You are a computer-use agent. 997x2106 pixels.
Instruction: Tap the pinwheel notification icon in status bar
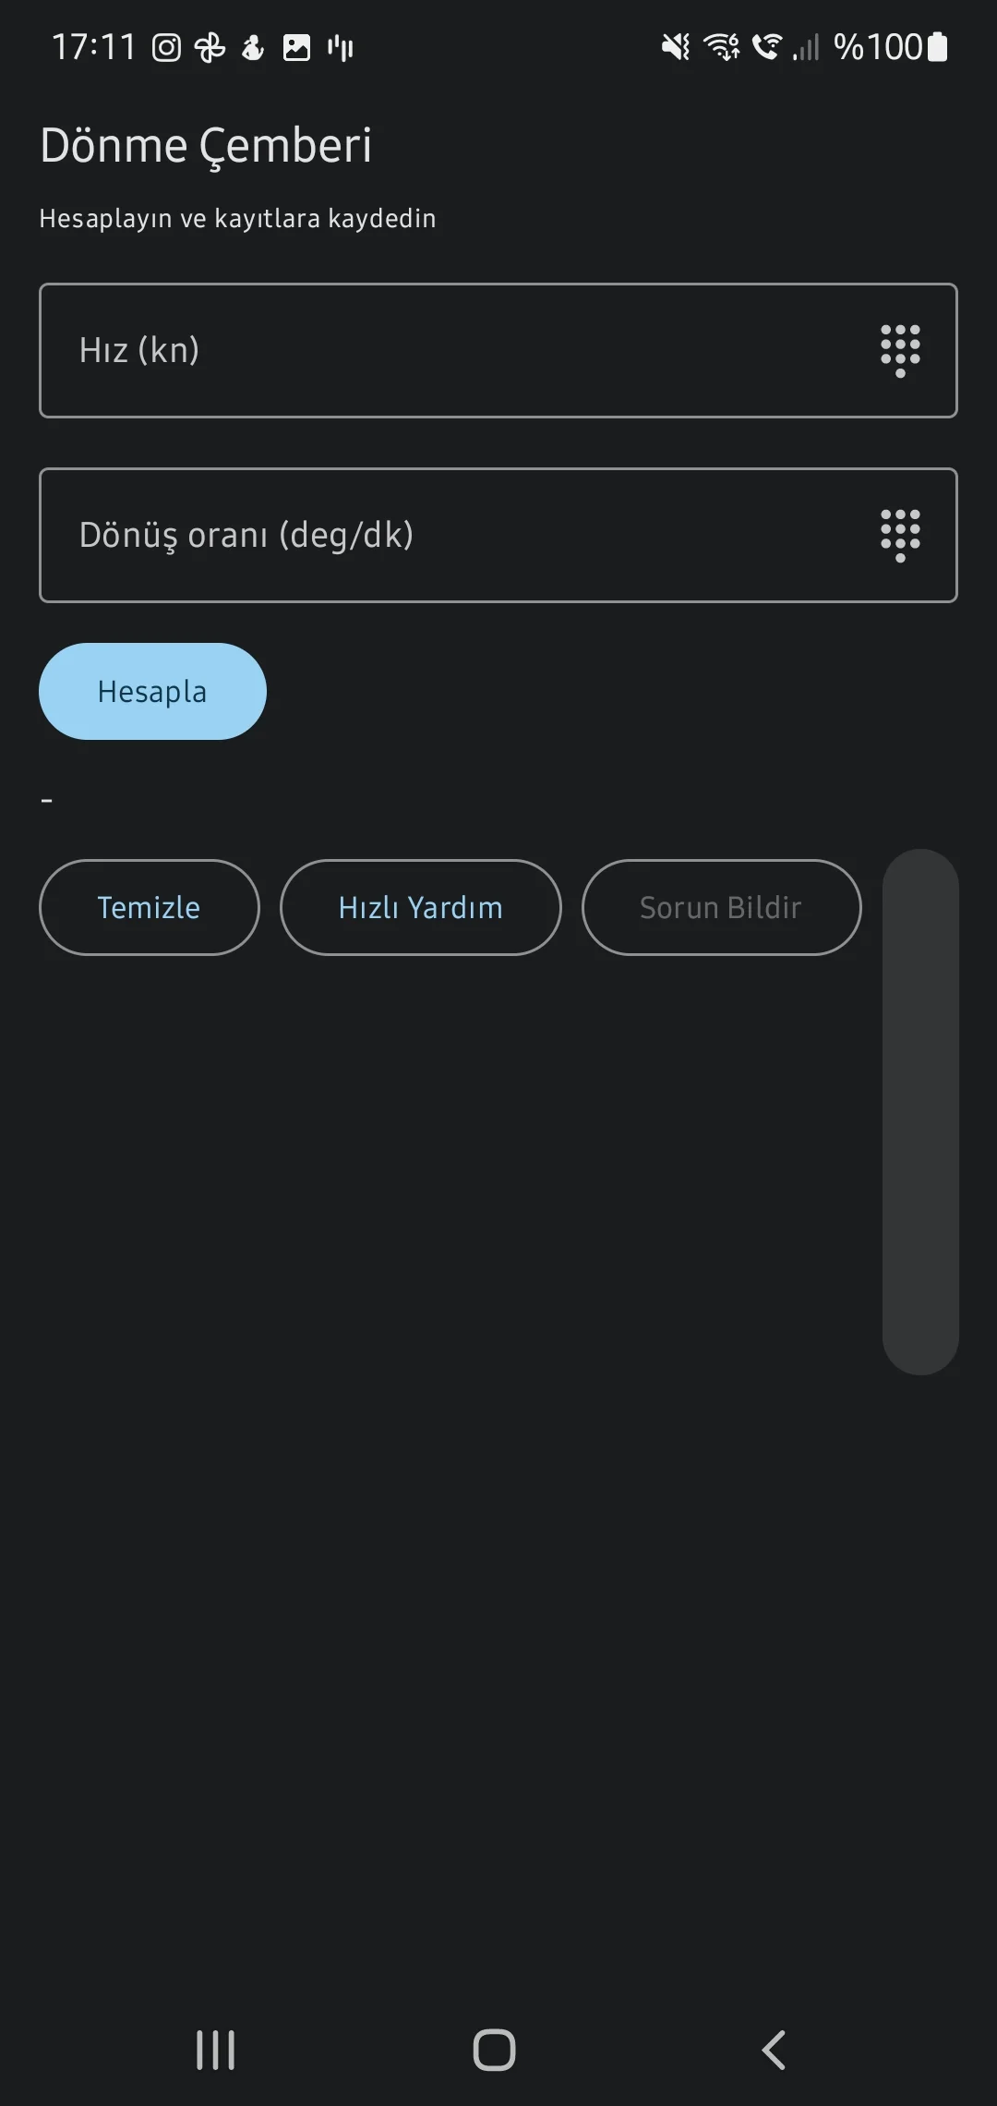click(210, 47)
